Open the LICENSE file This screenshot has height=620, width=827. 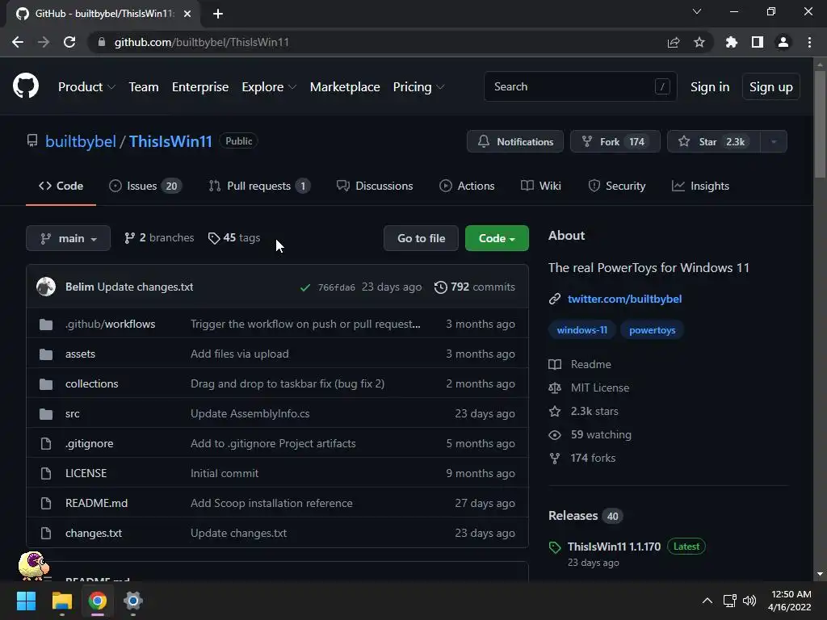86,473
